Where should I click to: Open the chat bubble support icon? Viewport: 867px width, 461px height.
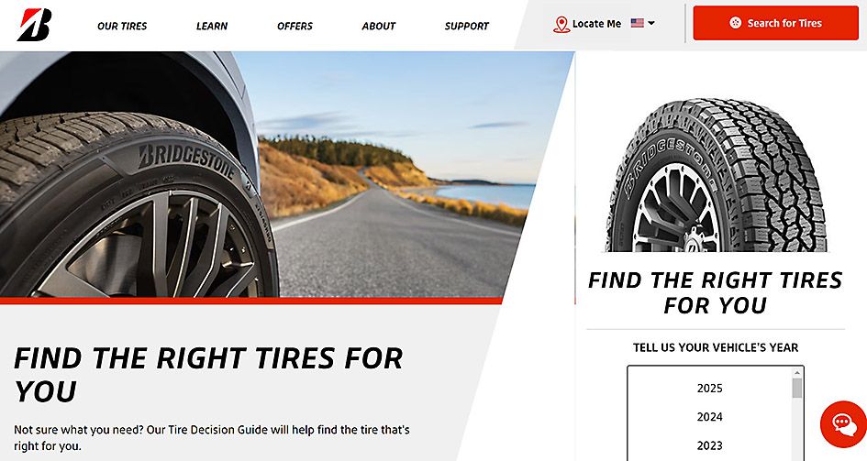click(x=842, y=424)
